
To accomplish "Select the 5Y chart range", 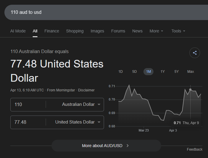I will [176, 72].
